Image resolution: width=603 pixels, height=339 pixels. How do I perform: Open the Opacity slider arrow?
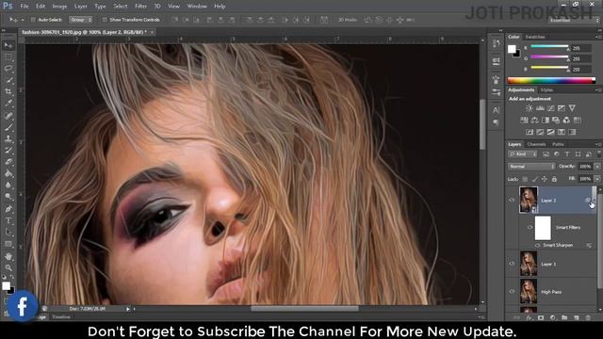pyautogui.click(x=597, y=167)
